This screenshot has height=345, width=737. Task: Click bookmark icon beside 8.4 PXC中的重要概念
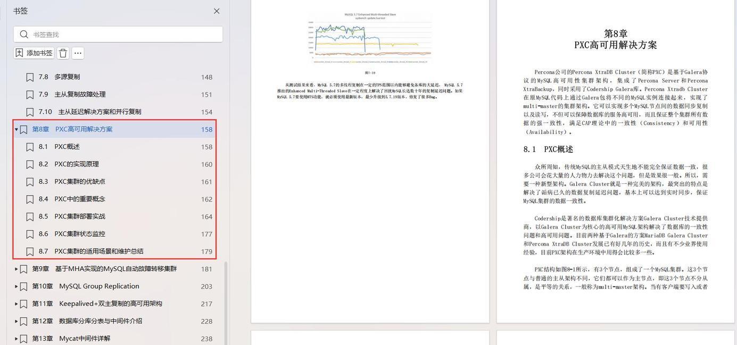coord(30,199)
